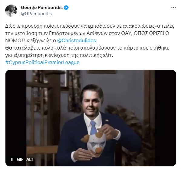Open George Pamboridis profile avatar
181x169 pixels.
[x=11, y=11]
